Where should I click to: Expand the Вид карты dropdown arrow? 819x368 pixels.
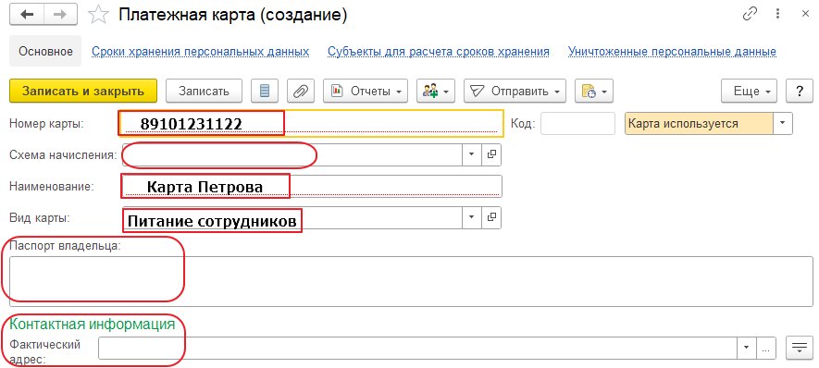click(472, 217)
